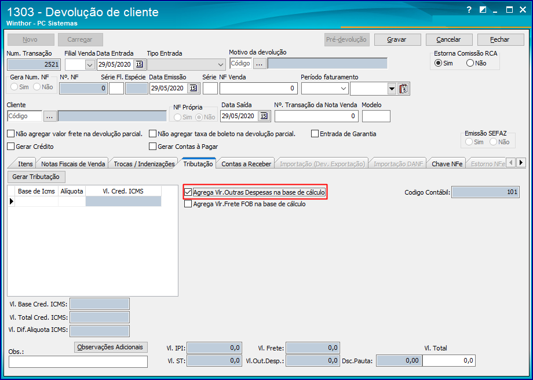
Task: Enable Entrada de Garantia checkbox
Action: click(x=315, y=134)
